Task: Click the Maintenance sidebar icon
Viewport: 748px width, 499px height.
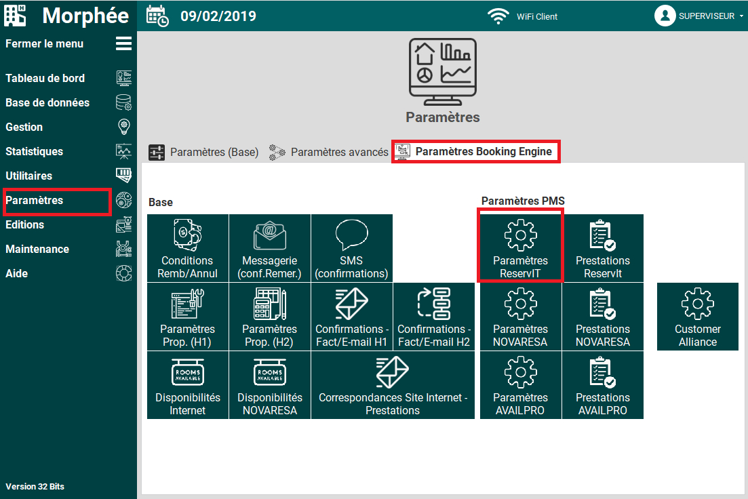Action: tap(124, 249)
